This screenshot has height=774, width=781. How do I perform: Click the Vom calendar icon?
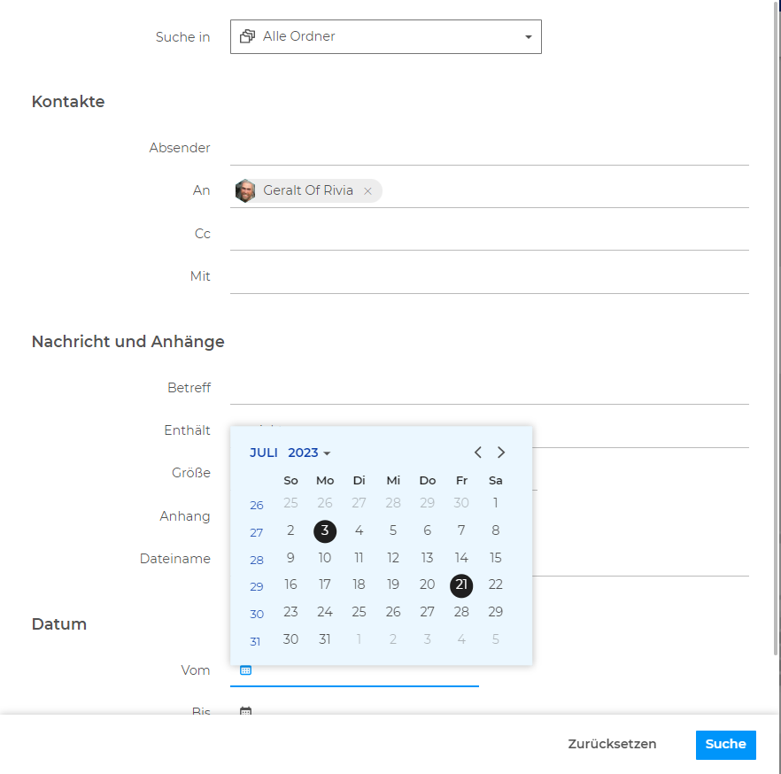coord(246,670)
